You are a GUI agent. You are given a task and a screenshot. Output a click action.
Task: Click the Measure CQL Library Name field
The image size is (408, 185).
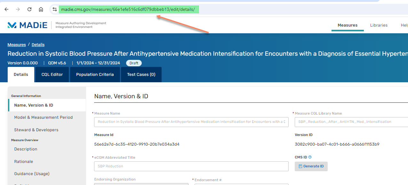(351, 122)
